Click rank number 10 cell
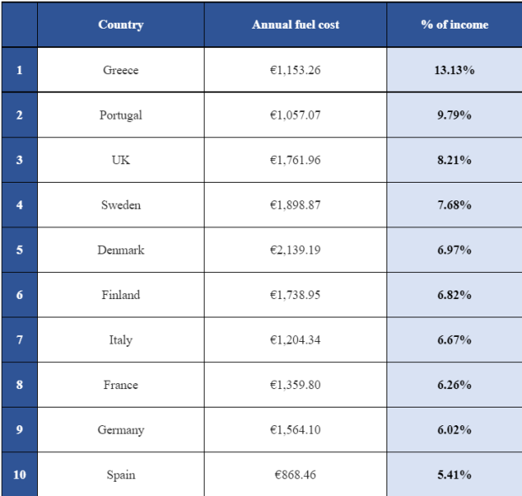The image size is (522, 496). point(19,475)
